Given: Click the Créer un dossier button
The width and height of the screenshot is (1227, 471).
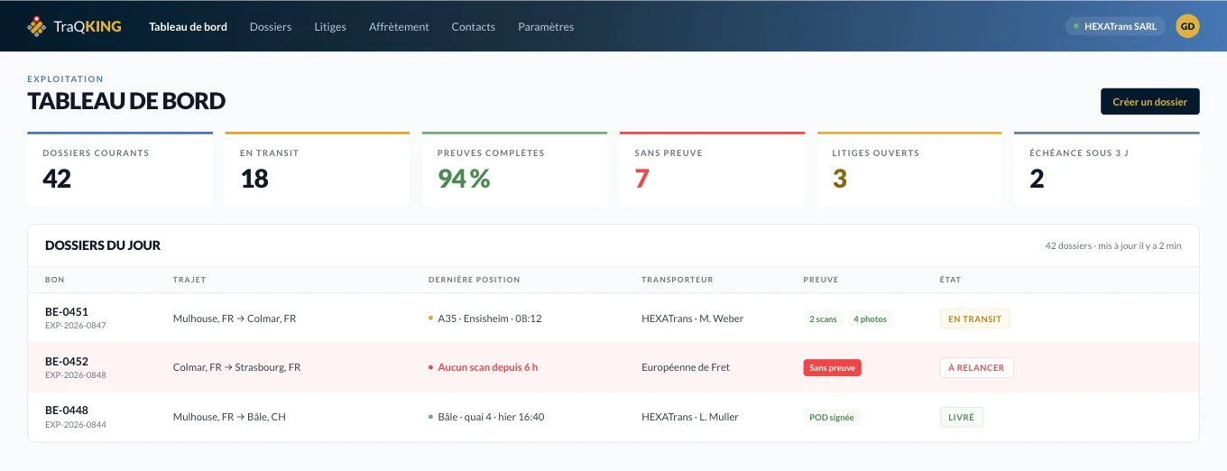Looking at the screenshot, I should [1149, 102].
